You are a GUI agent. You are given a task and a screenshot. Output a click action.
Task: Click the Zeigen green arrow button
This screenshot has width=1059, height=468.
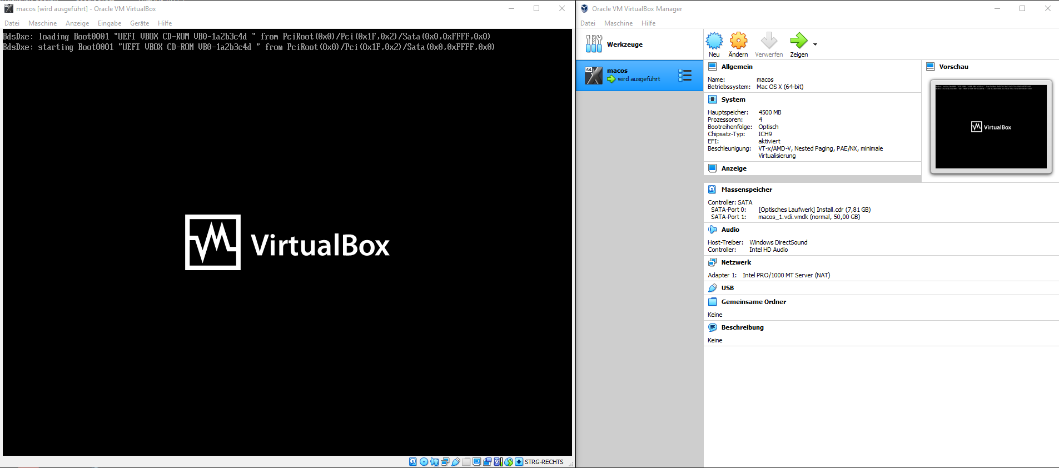click(x=799, y=44)
